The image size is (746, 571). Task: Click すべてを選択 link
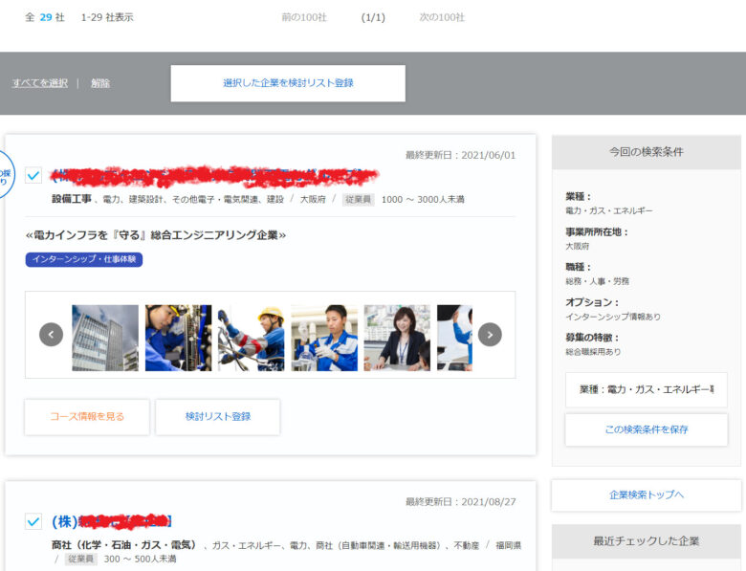[40, 83]
